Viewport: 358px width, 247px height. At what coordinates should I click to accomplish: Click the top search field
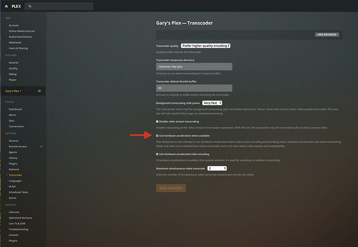point(59,6)
